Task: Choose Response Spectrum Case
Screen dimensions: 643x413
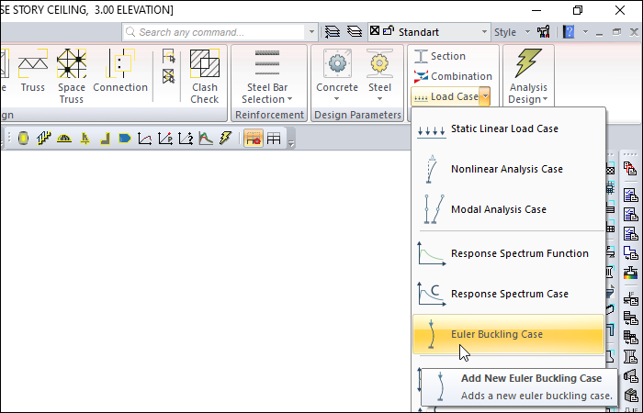Action: 508,294
